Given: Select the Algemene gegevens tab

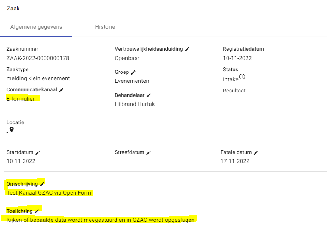Looking at the screenshot, I should click(x=36, y=27).
